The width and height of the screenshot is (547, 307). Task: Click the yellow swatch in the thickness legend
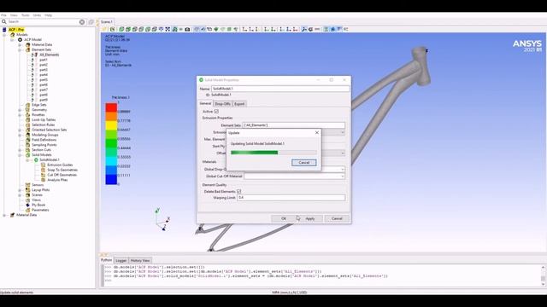tap(111, 125)
